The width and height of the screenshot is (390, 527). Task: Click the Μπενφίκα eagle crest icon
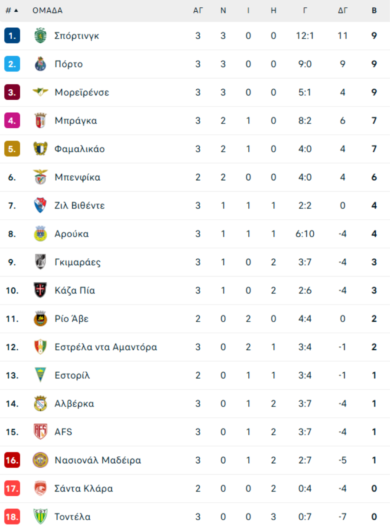pos(40,177)
